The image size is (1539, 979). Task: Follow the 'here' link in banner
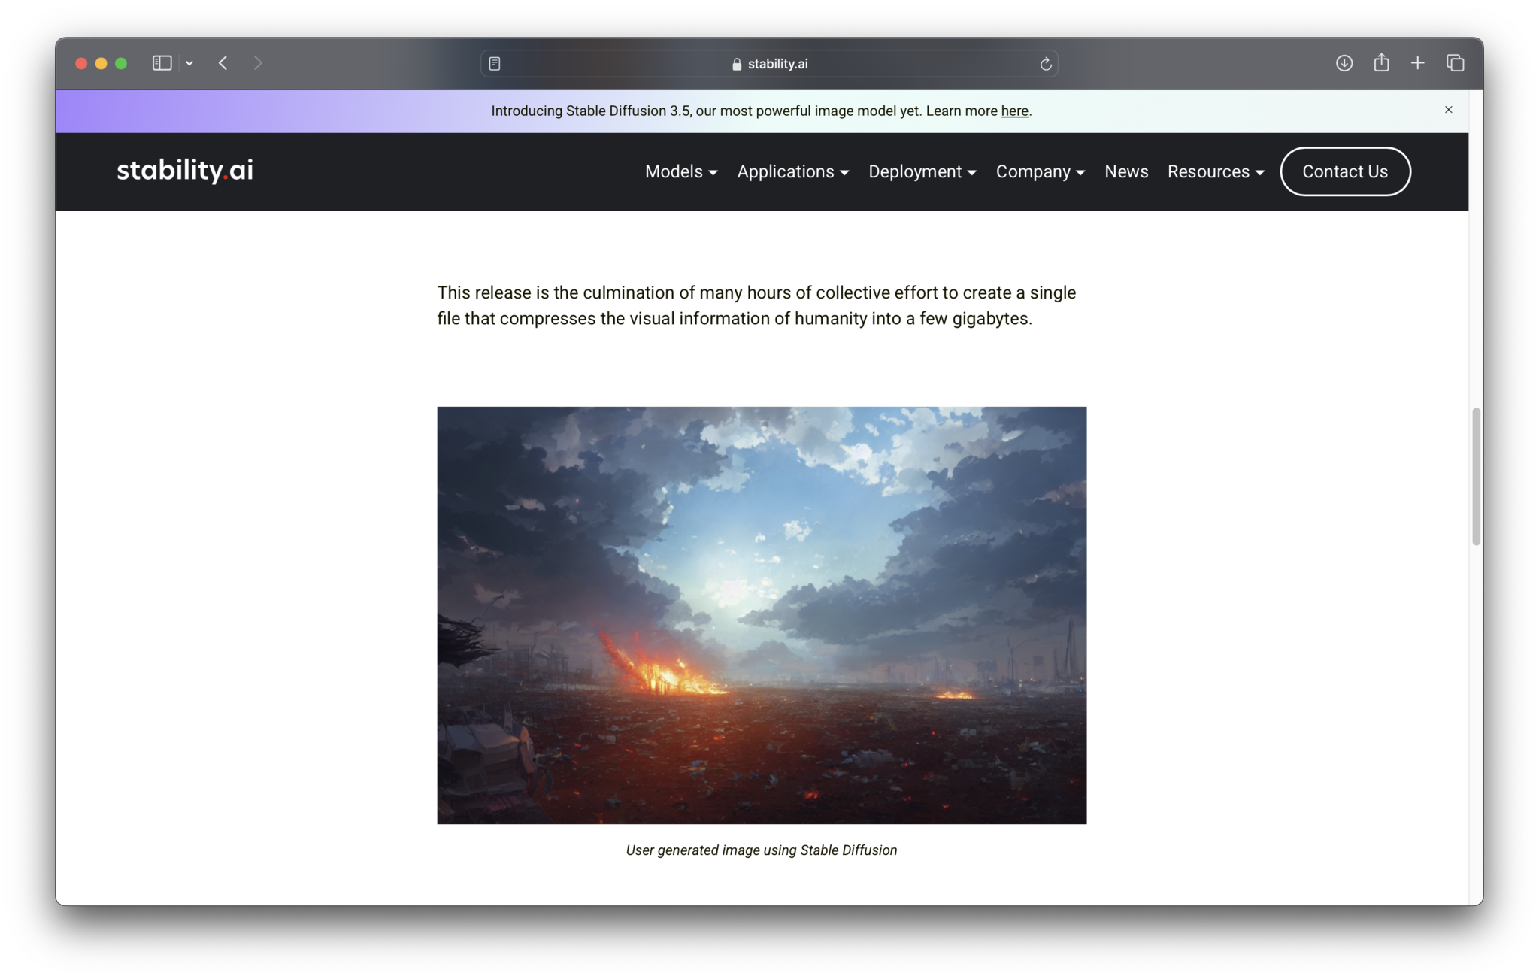coord(1014,111)
